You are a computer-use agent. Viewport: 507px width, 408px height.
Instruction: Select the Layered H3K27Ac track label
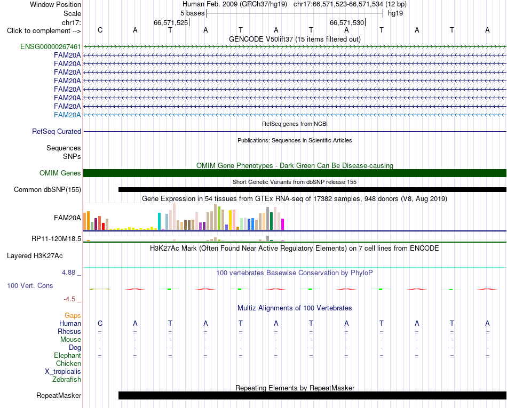pyautogui.click(x=35, y=256)
